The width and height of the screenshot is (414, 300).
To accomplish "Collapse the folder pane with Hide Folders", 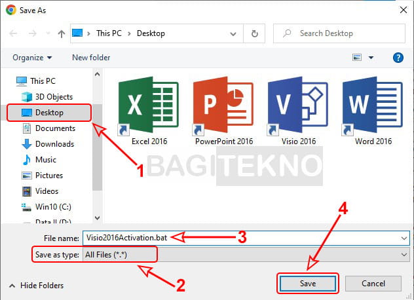I will coord(37,286).
